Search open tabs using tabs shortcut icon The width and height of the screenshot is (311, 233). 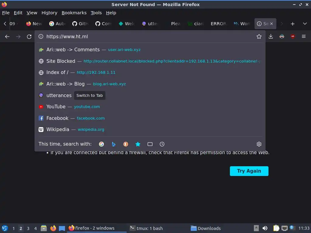tap(150, 144)
